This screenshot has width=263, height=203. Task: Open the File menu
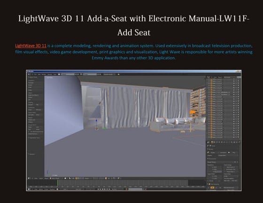(35, 74)
